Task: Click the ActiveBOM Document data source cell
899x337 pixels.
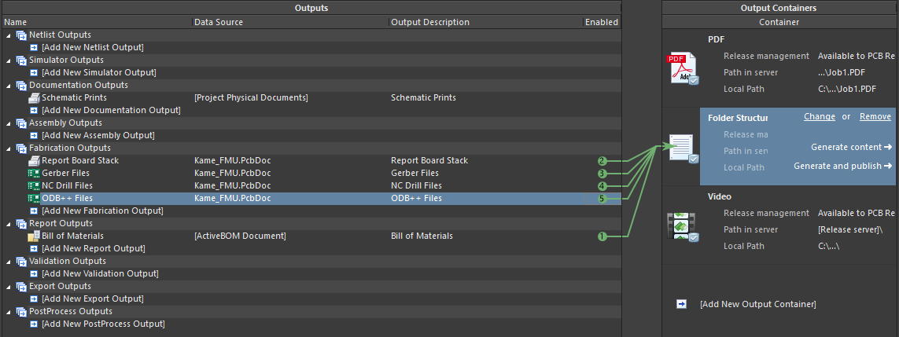Action: pos(240,236)
